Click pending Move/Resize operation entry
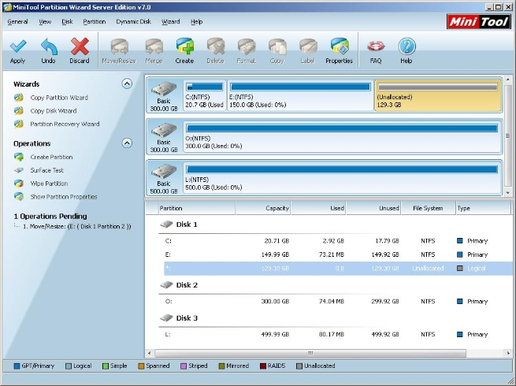516x386 pixels. tap(77, 226)
